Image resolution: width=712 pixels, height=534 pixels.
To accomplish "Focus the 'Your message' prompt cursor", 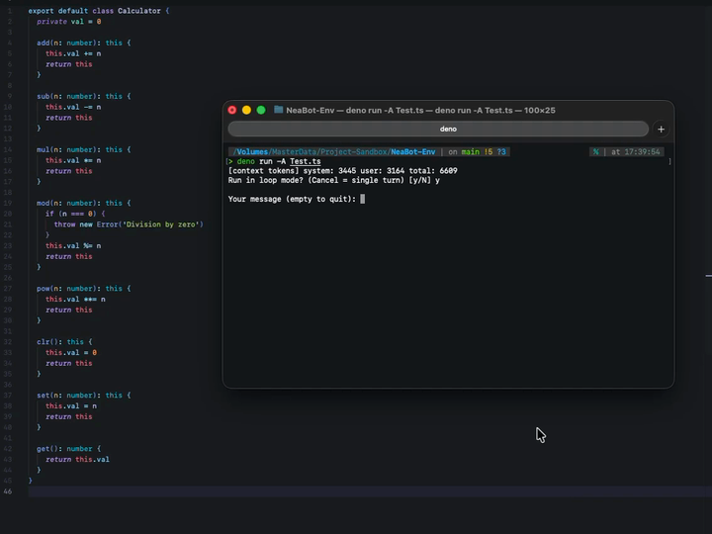I will click(x=363, y=199).
